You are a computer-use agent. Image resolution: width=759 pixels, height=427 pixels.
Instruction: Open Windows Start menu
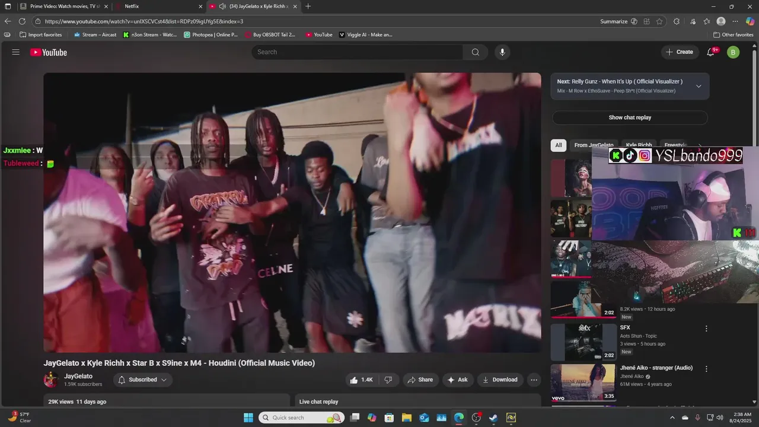coord(248,418)
